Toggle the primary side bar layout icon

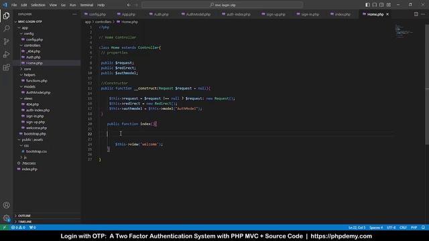367,5
